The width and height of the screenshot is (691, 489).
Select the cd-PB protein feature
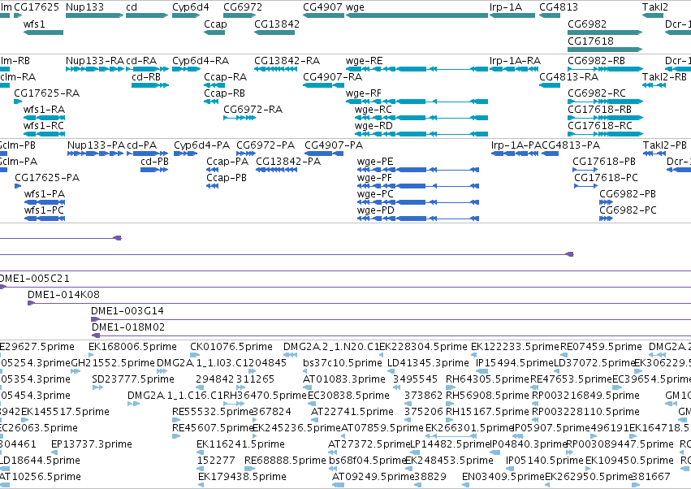154,170
